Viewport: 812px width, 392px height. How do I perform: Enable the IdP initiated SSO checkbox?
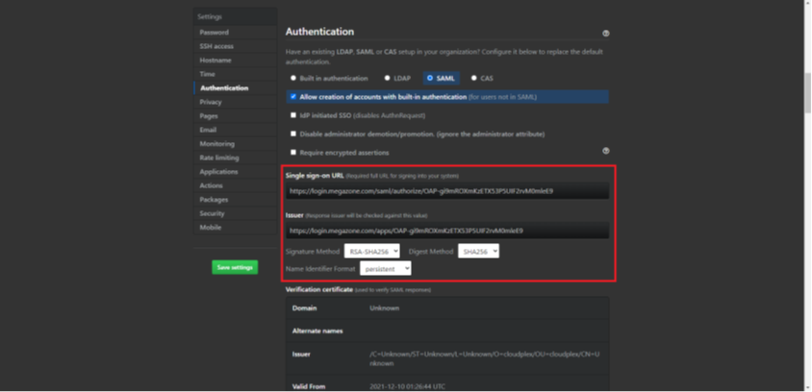tap(293, 115)
